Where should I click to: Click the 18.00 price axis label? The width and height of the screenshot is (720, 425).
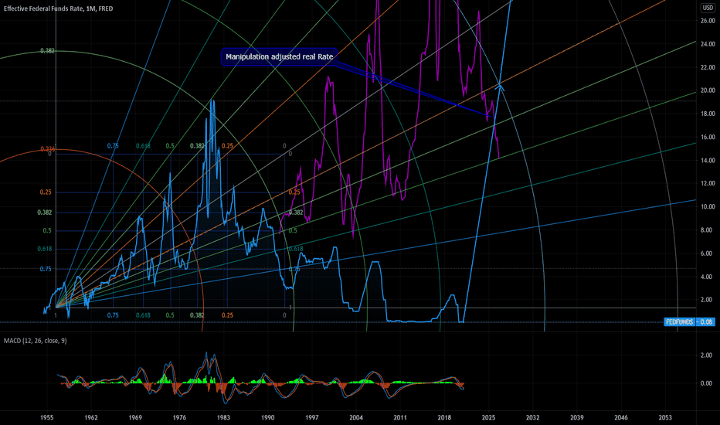click(708, 114)
